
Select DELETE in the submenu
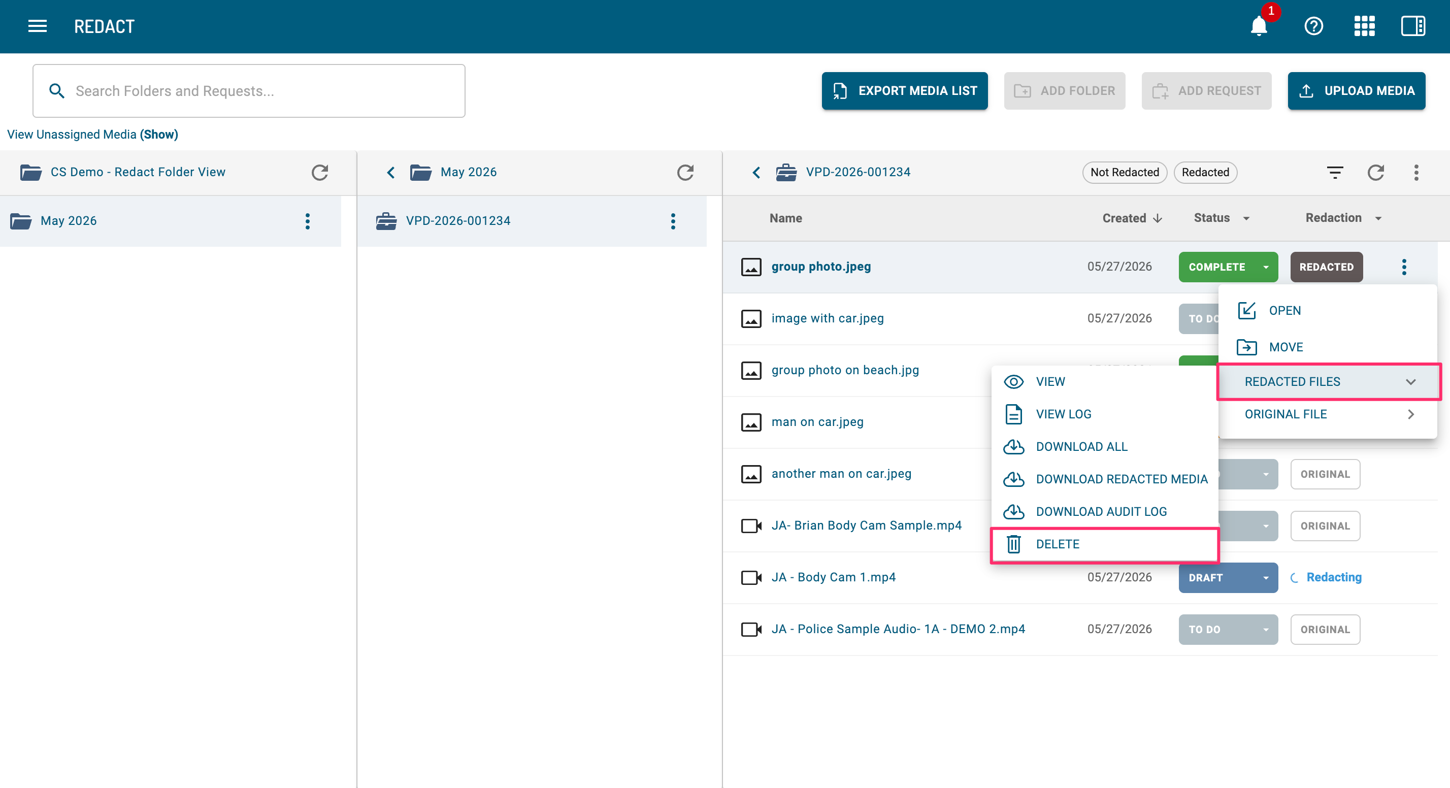coord(1104,544)
